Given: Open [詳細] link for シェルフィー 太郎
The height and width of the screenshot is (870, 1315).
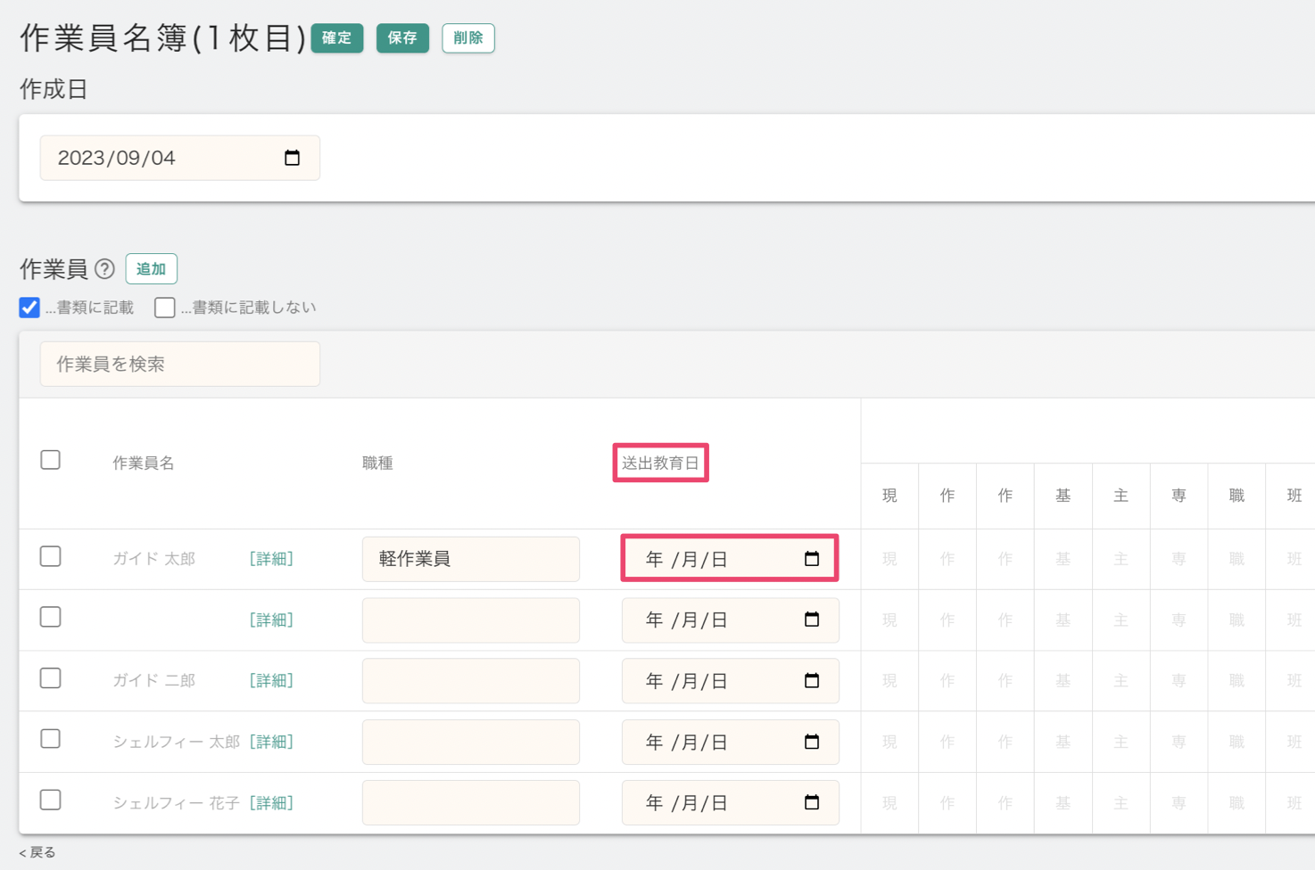Looking at the screenshot, I should coord(271,742).
